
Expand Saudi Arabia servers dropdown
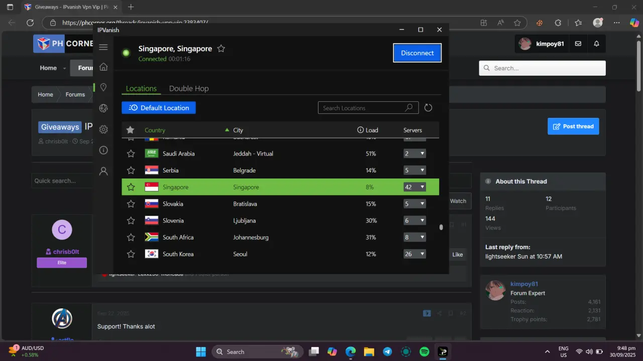click(x=414, y=153)
